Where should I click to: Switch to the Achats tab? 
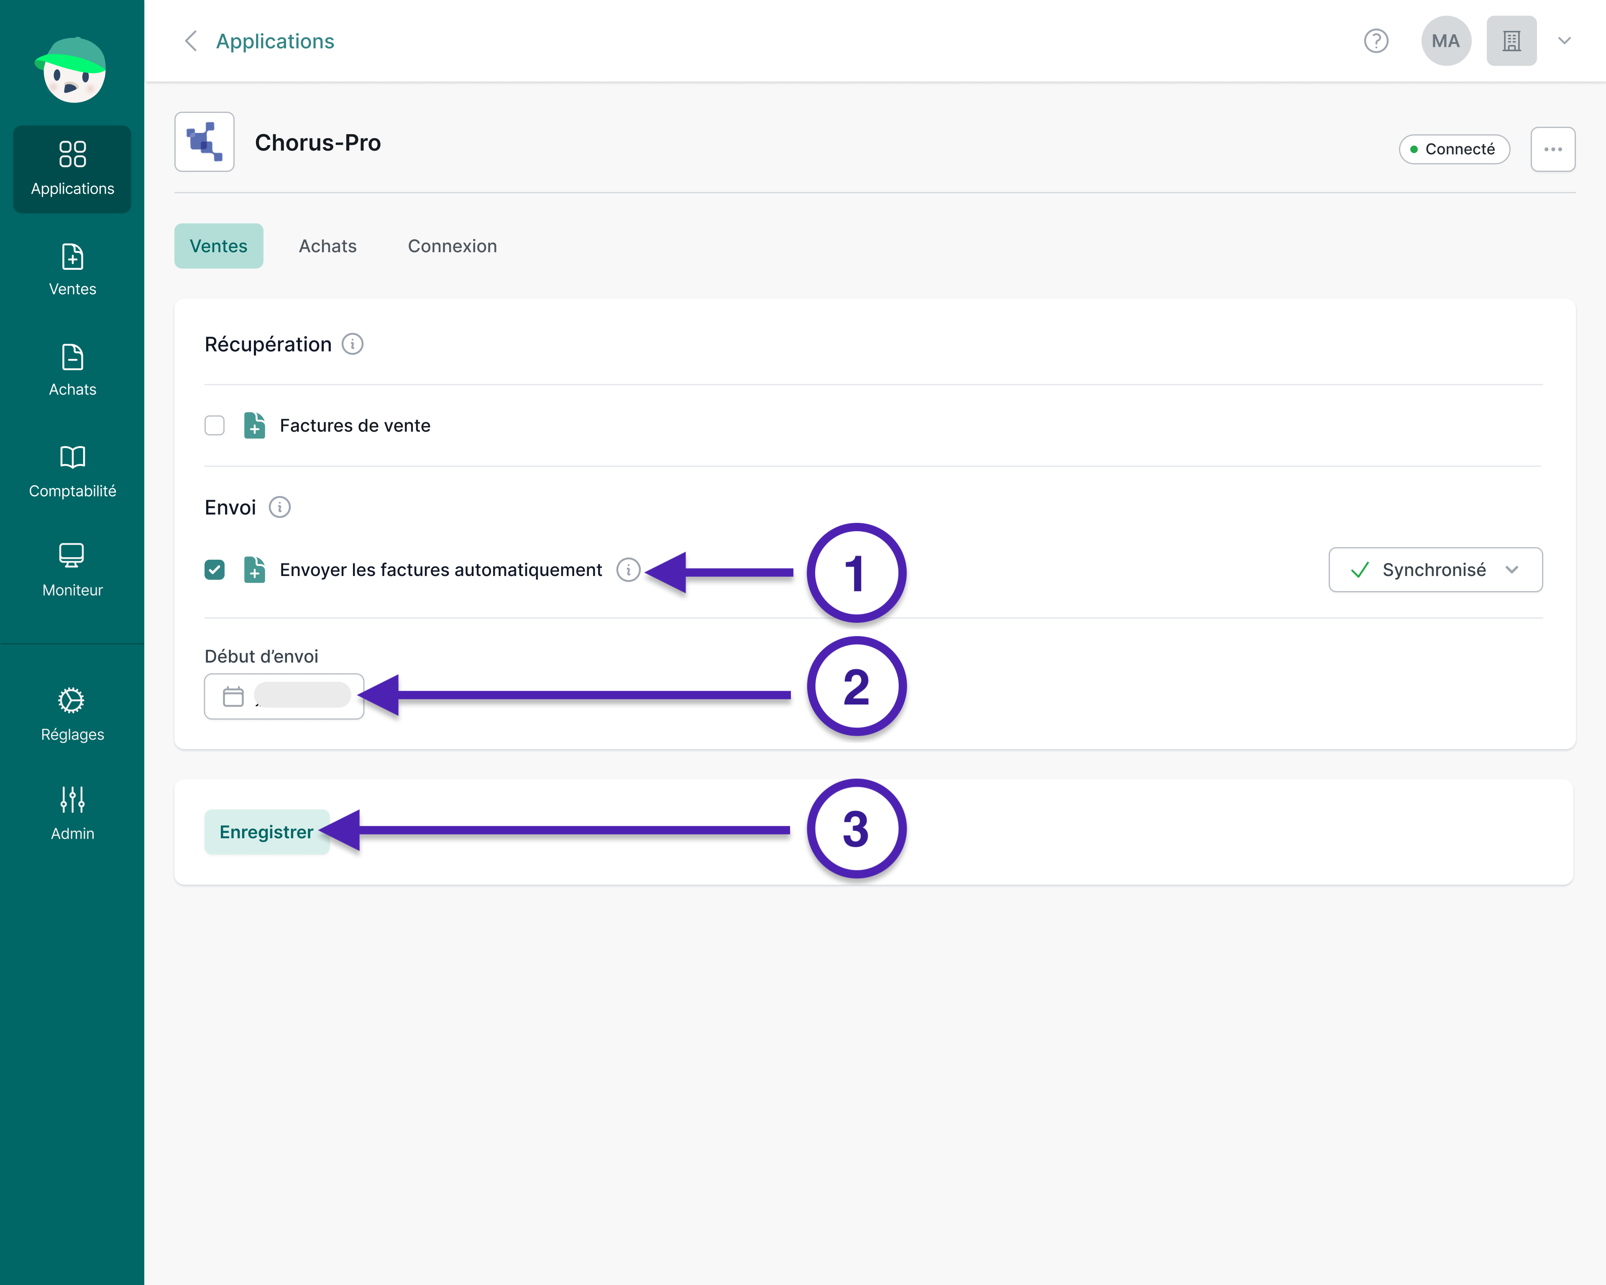click(x=327, y=246)
